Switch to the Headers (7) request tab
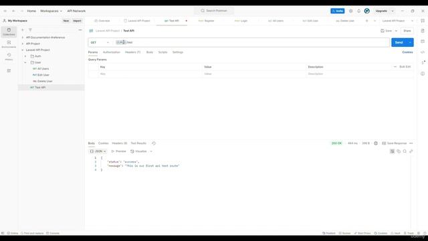 (132, 52)
